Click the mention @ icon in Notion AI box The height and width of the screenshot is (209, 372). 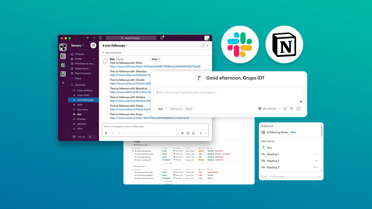click(x=292, y=109)
